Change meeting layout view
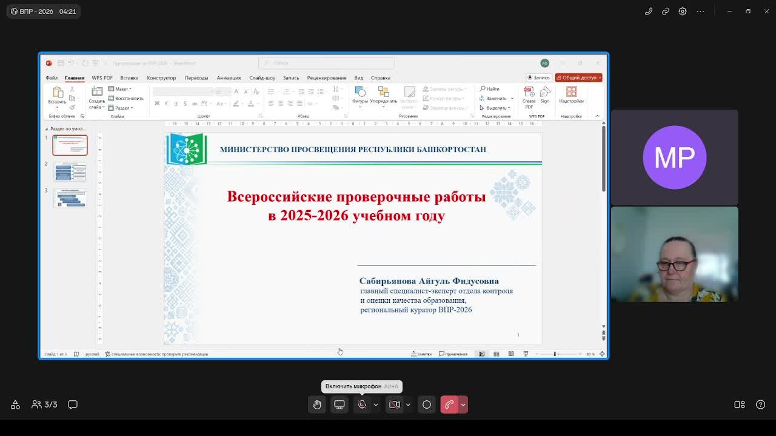Screen dimensions: 776x436 coord(740,405)
